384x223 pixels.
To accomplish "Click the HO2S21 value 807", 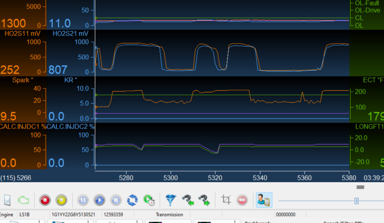I will (58, 70).
